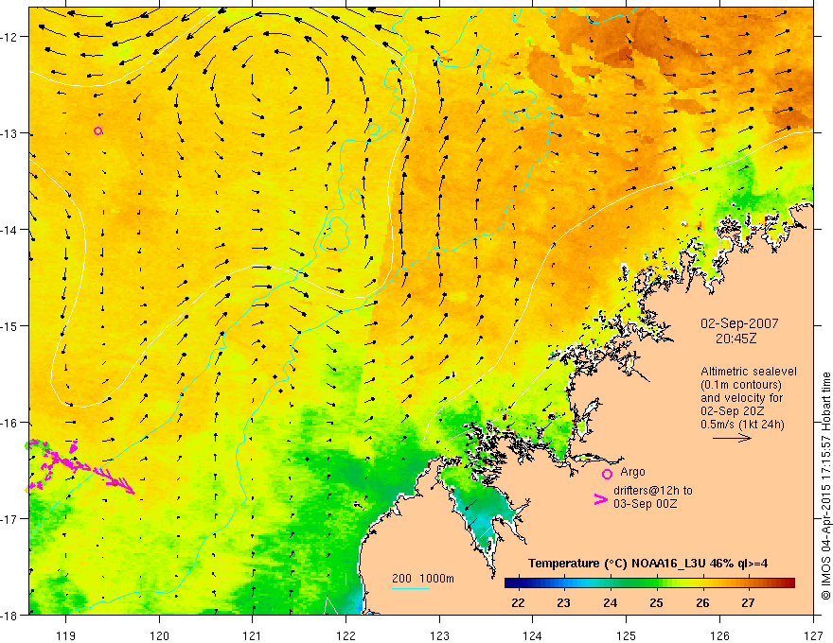Click the date text 02-Sep-2007
This screenshot has height=643, width=833.
[x=739, y=323]
